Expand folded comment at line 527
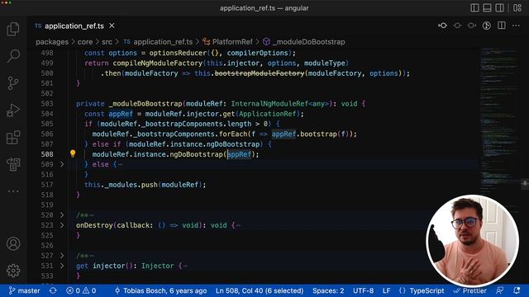Screen dimensions: 529x297 (62, 256)
